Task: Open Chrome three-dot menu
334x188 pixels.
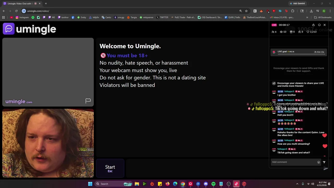Action: 330,11
